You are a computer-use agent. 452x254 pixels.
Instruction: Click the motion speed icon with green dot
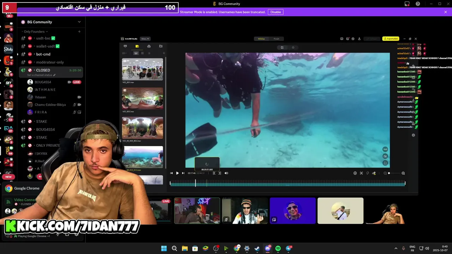click(374, 173)
